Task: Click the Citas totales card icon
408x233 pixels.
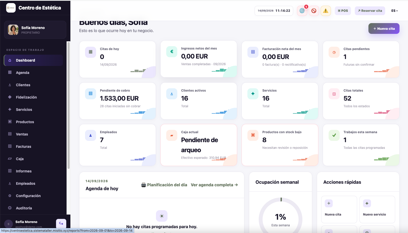Action: click(334, 94)
